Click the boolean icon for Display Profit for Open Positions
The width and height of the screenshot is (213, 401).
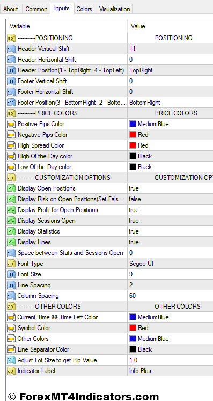pos(11,210)
